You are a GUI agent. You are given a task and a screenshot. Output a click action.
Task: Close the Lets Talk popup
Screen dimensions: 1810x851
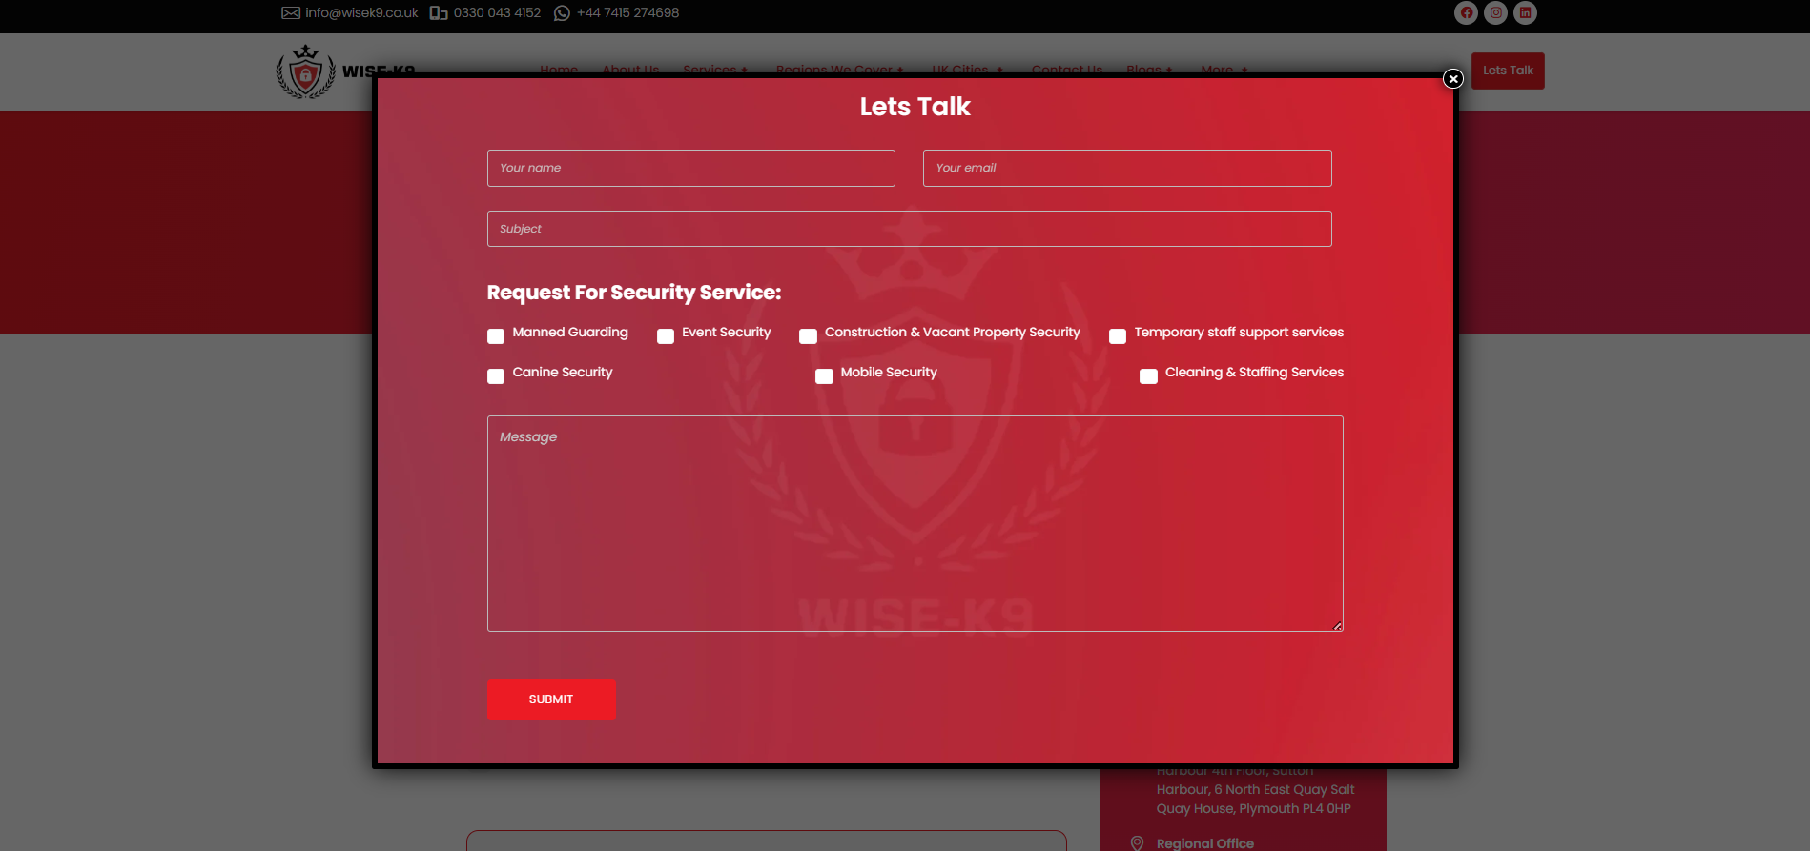(1452, 79)
